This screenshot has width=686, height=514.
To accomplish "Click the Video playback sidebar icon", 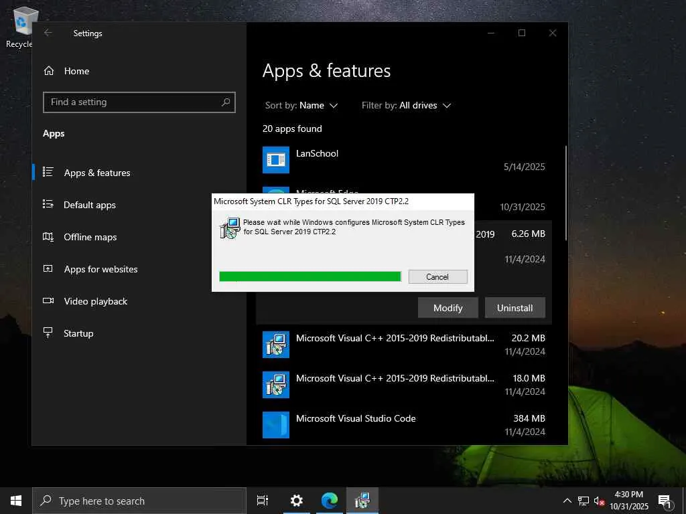I will [48, 301].
